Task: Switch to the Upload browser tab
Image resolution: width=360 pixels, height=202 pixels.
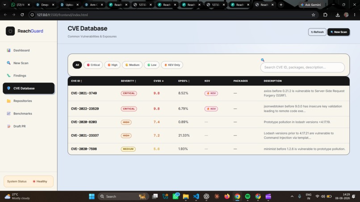Action: pyautogui.click(x=70, y=4)
